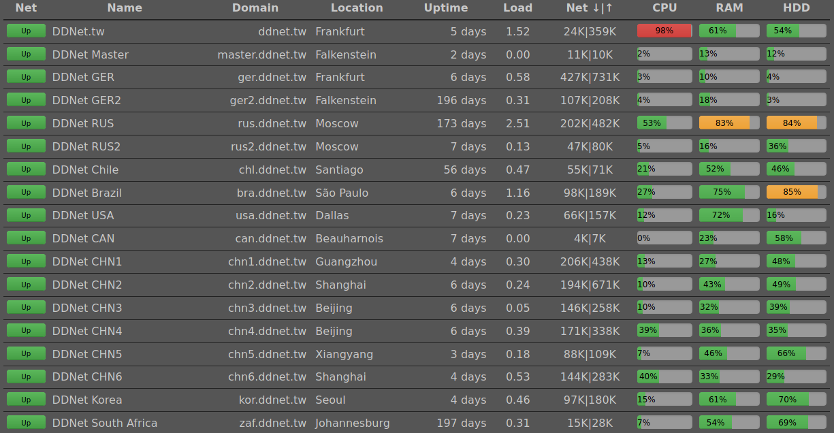Click the Location column header
This screenshot has width=834, height=433.
click(x=357, y=8)
